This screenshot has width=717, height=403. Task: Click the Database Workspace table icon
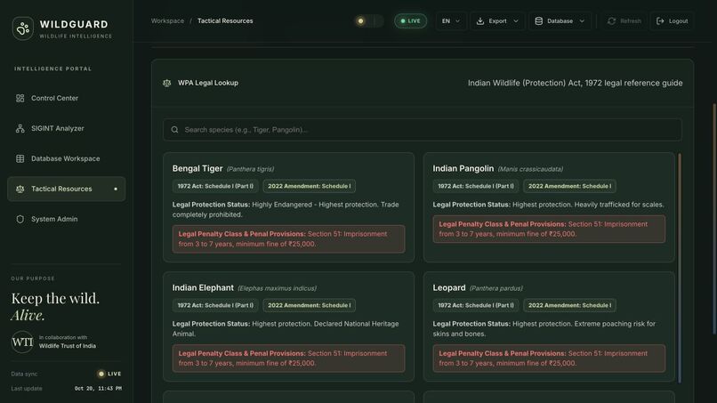click(x=20, y=158)
